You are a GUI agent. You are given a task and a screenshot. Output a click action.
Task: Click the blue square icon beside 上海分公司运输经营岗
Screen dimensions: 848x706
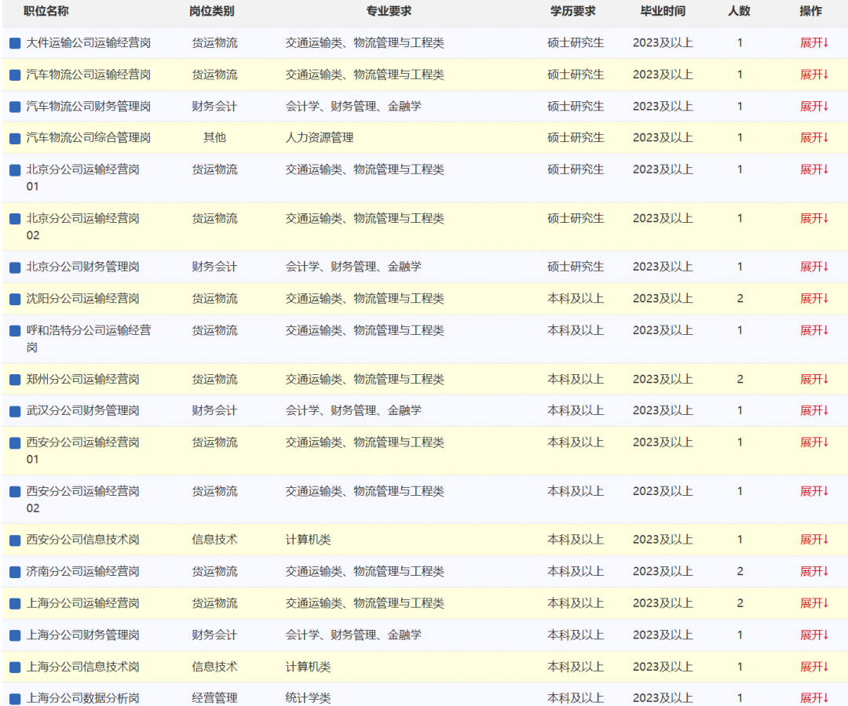(15, 603)
